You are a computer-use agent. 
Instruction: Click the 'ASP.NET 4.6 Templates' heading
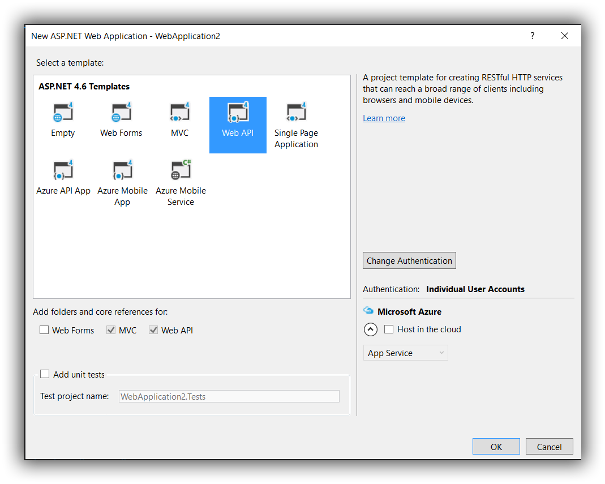tap(84, 87)
